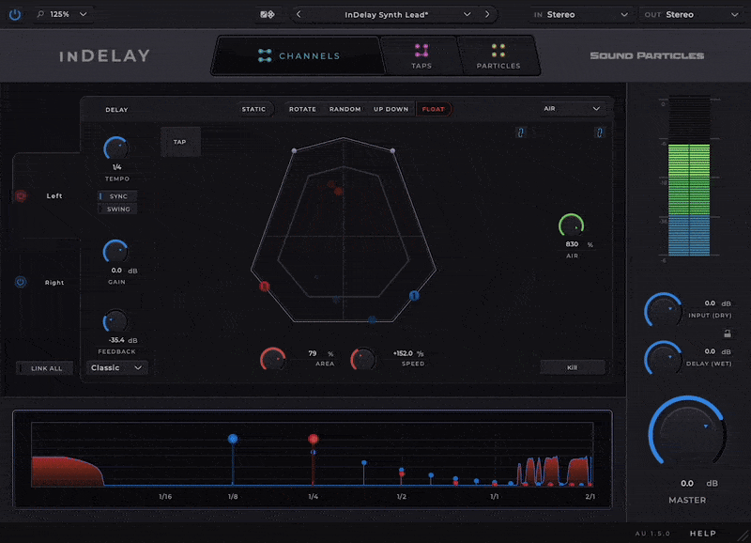Click the LINK ALL button
Image resolution: width=751 pixels, height=543 pixels.
46,368
